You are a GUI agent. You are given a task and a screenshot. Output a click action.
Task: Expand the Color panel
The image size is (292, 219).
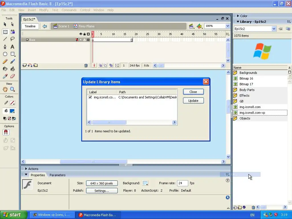(x=238, y=16)
